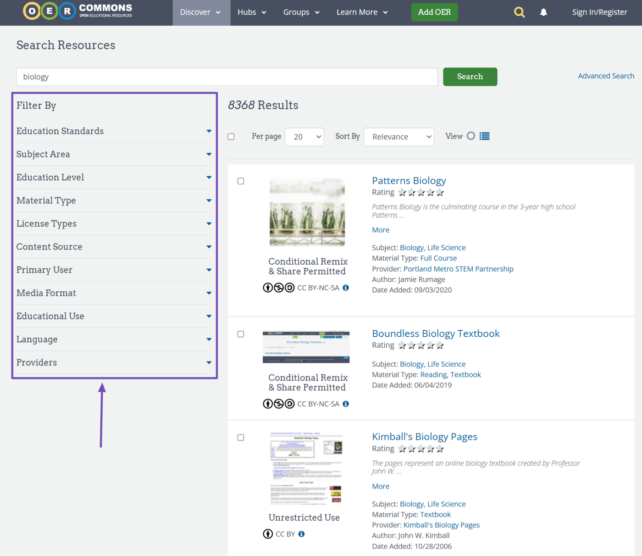This screenshot has height=556, width=642.
Task: Check the Boundless Biology Textbook checkbox
Action: point(241,334)
